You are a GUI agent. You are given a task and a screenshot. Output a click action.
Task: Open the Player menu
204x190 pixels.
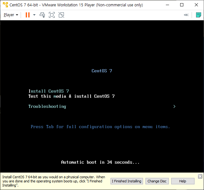point(11,15)
